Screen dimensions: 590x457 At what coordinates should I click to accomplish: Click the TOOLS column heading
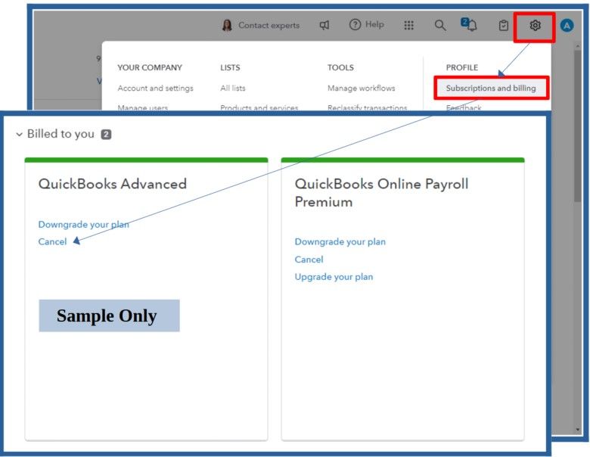point(340,67)
